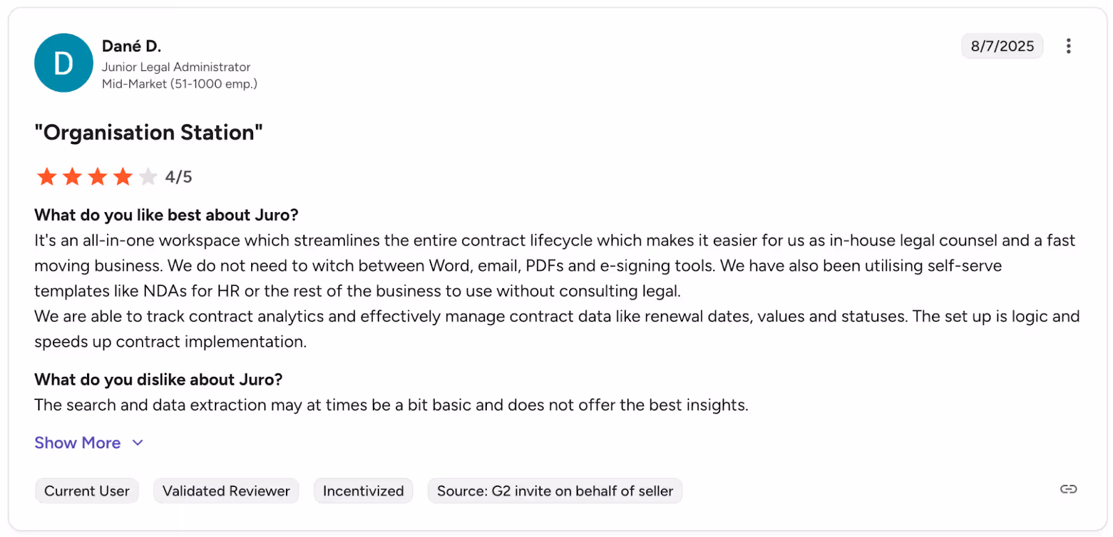Click Dané D.'s avatar circle
Image resolution: width=1113 pixels, height=537 pixels.
pyautogui.click(x=63, y=63)
